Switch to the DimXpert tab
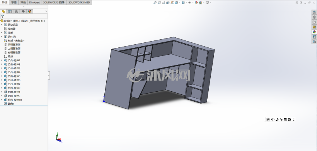 point(34,2)
